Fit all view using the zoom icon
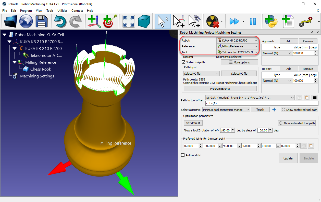The width and height of the screenshot is (321, 202). point(129,21)
